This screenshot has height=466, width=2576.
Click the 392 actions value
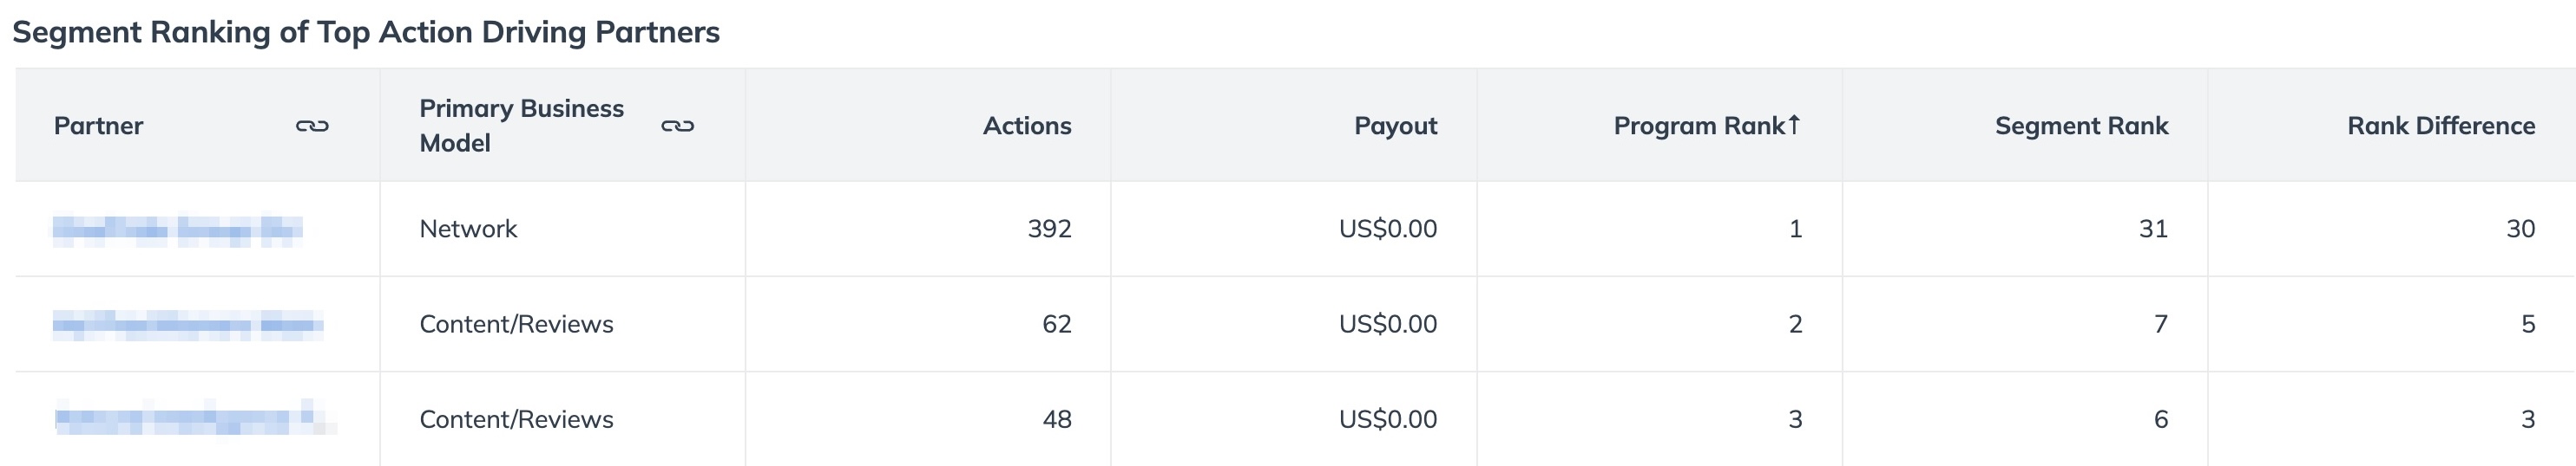tap(1049, 229)
